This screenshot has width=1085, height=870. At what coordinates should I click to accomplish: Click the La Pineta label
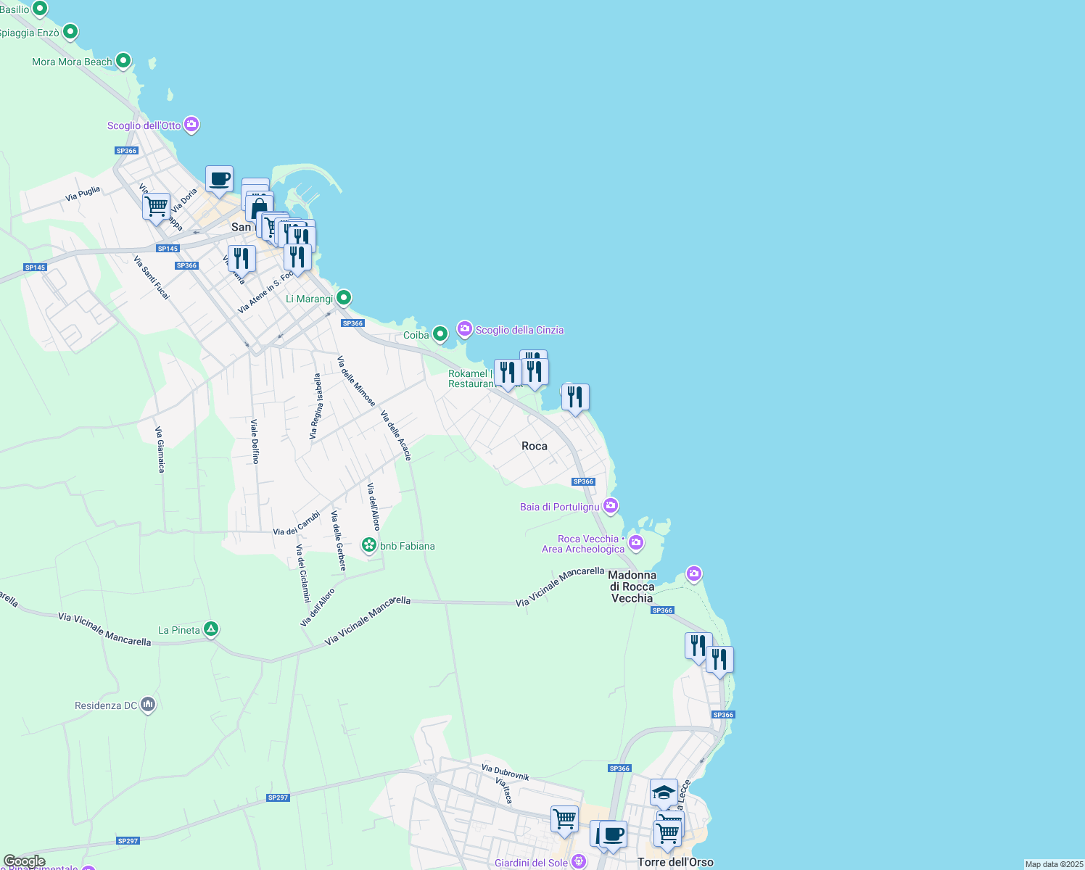[179, 630]
